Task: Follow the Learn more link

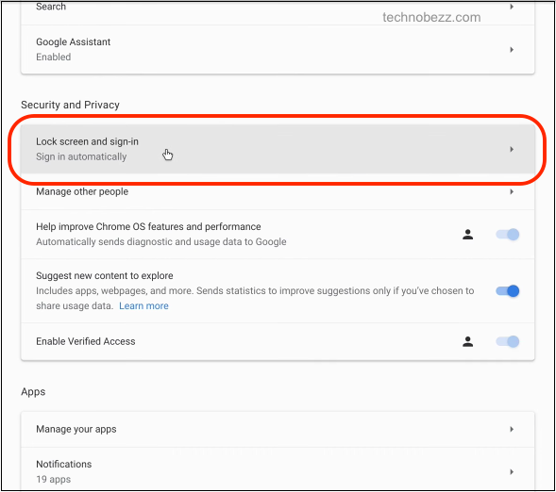Action: point(143,306)
